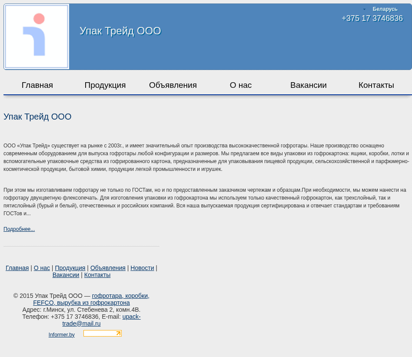This screenshot has height=357, width=412.
Task: Open the О нас navigation tab
Action: click(x=241, y=85)
